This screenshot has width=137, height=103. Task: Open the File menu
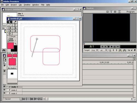click(2, 5)
